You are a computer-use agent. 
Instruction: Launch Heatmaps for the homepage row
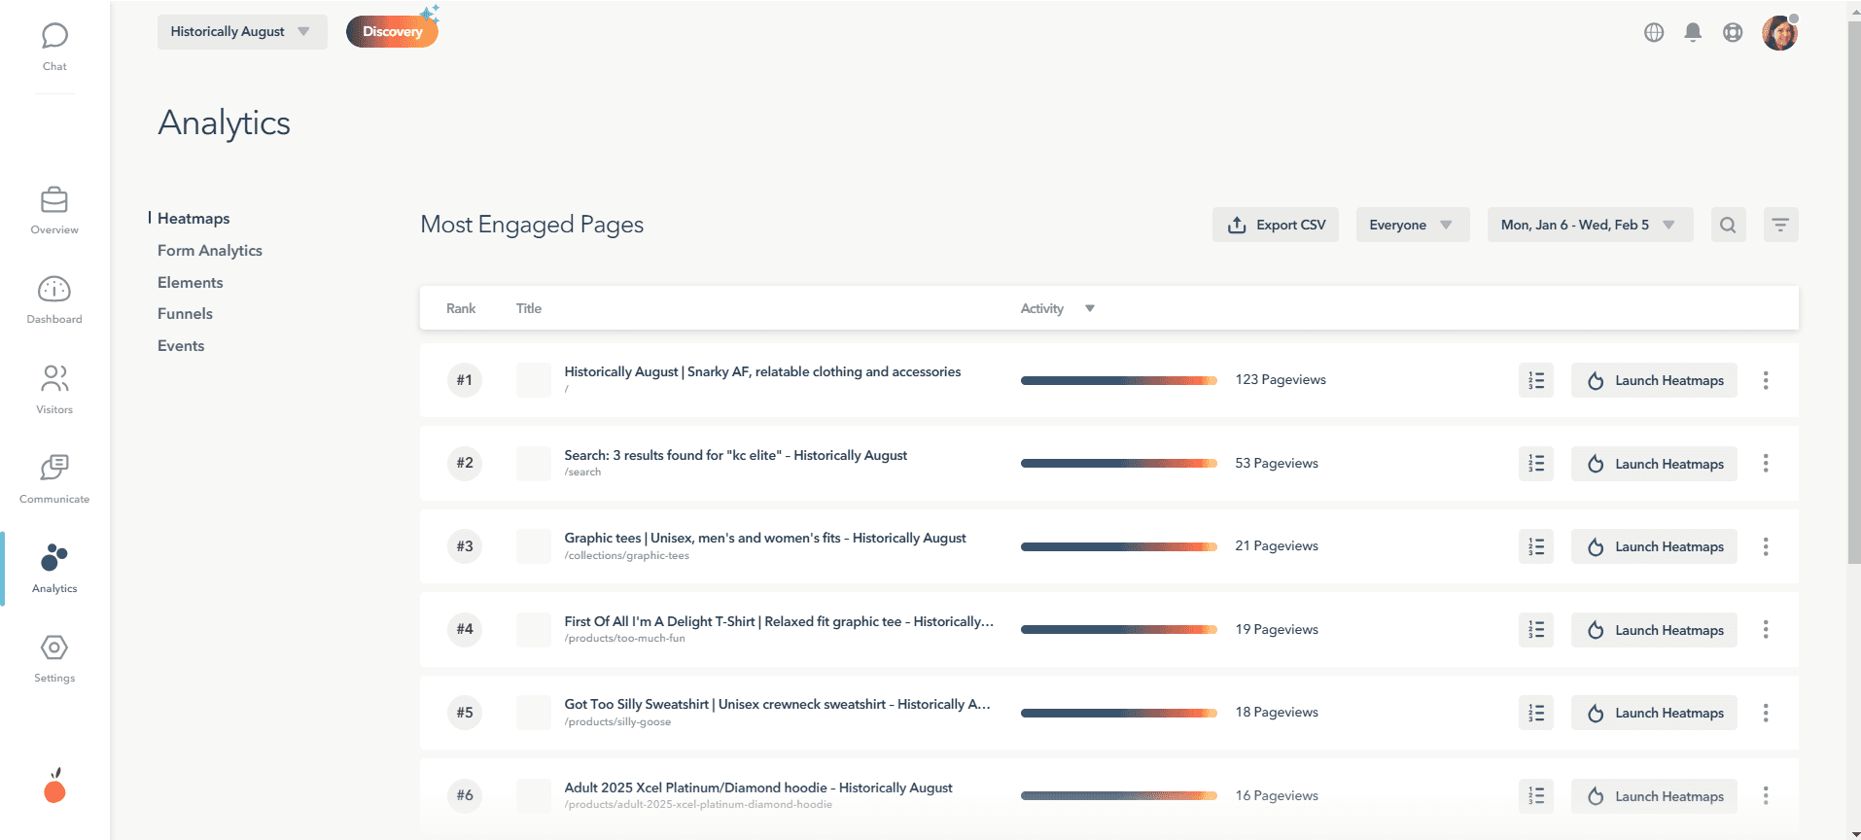(1654, 380)
